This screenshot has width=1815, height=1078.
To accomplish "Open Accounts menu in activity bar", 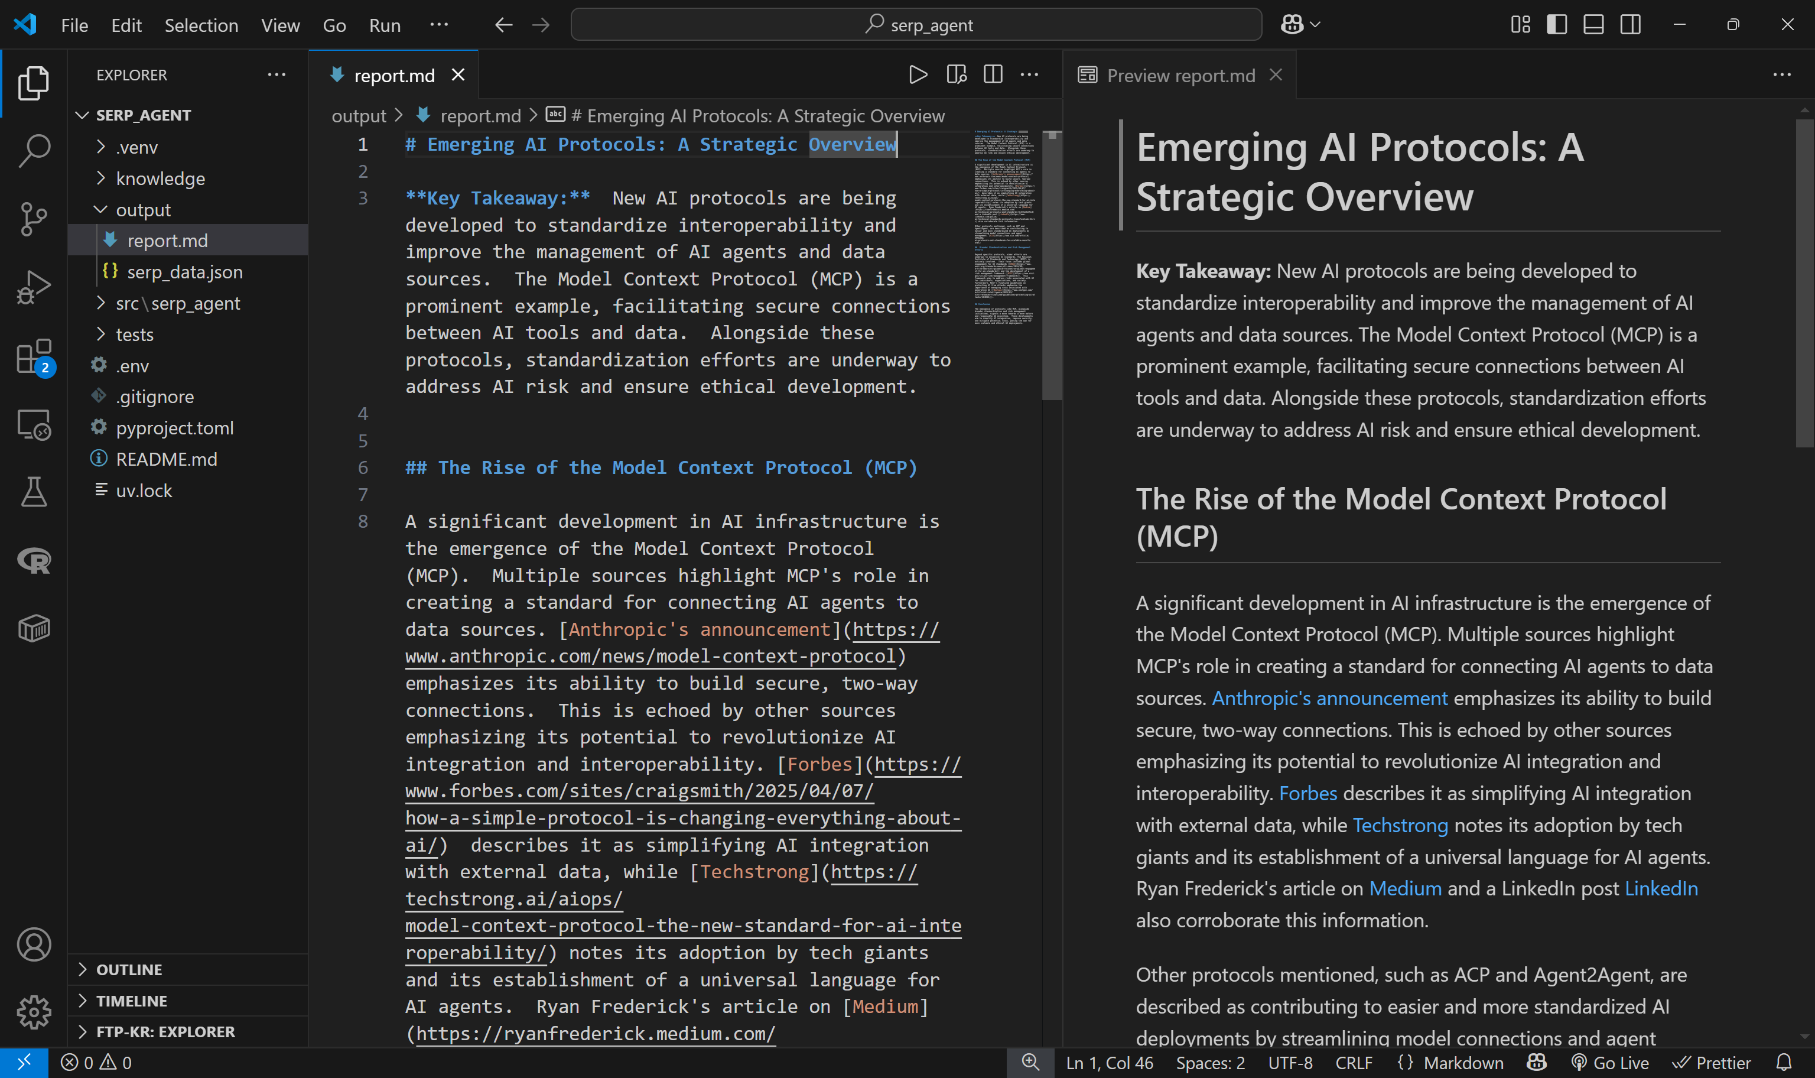I will (x=34, y=944).
